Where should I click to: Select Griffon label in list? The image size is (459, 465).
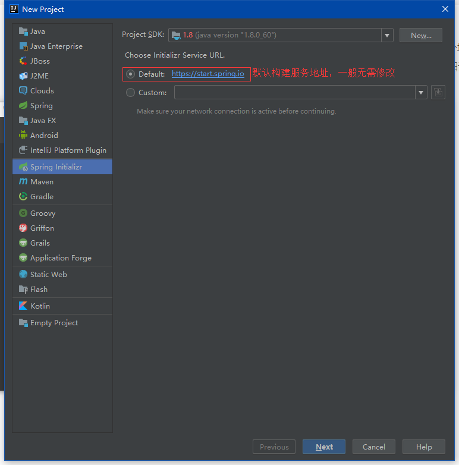tap(42, 228)
